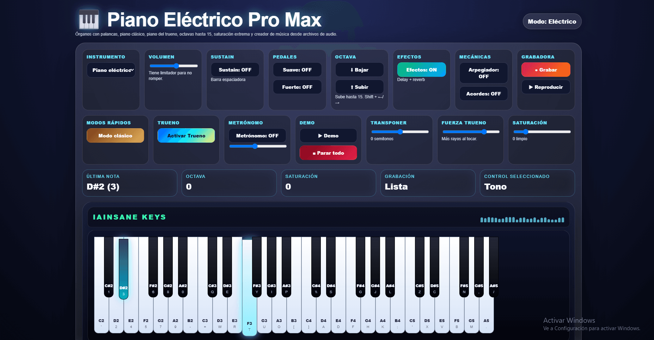Click Parar todo to stop everything
Viewport: 654px width, 340px height.
pos(328,153)
